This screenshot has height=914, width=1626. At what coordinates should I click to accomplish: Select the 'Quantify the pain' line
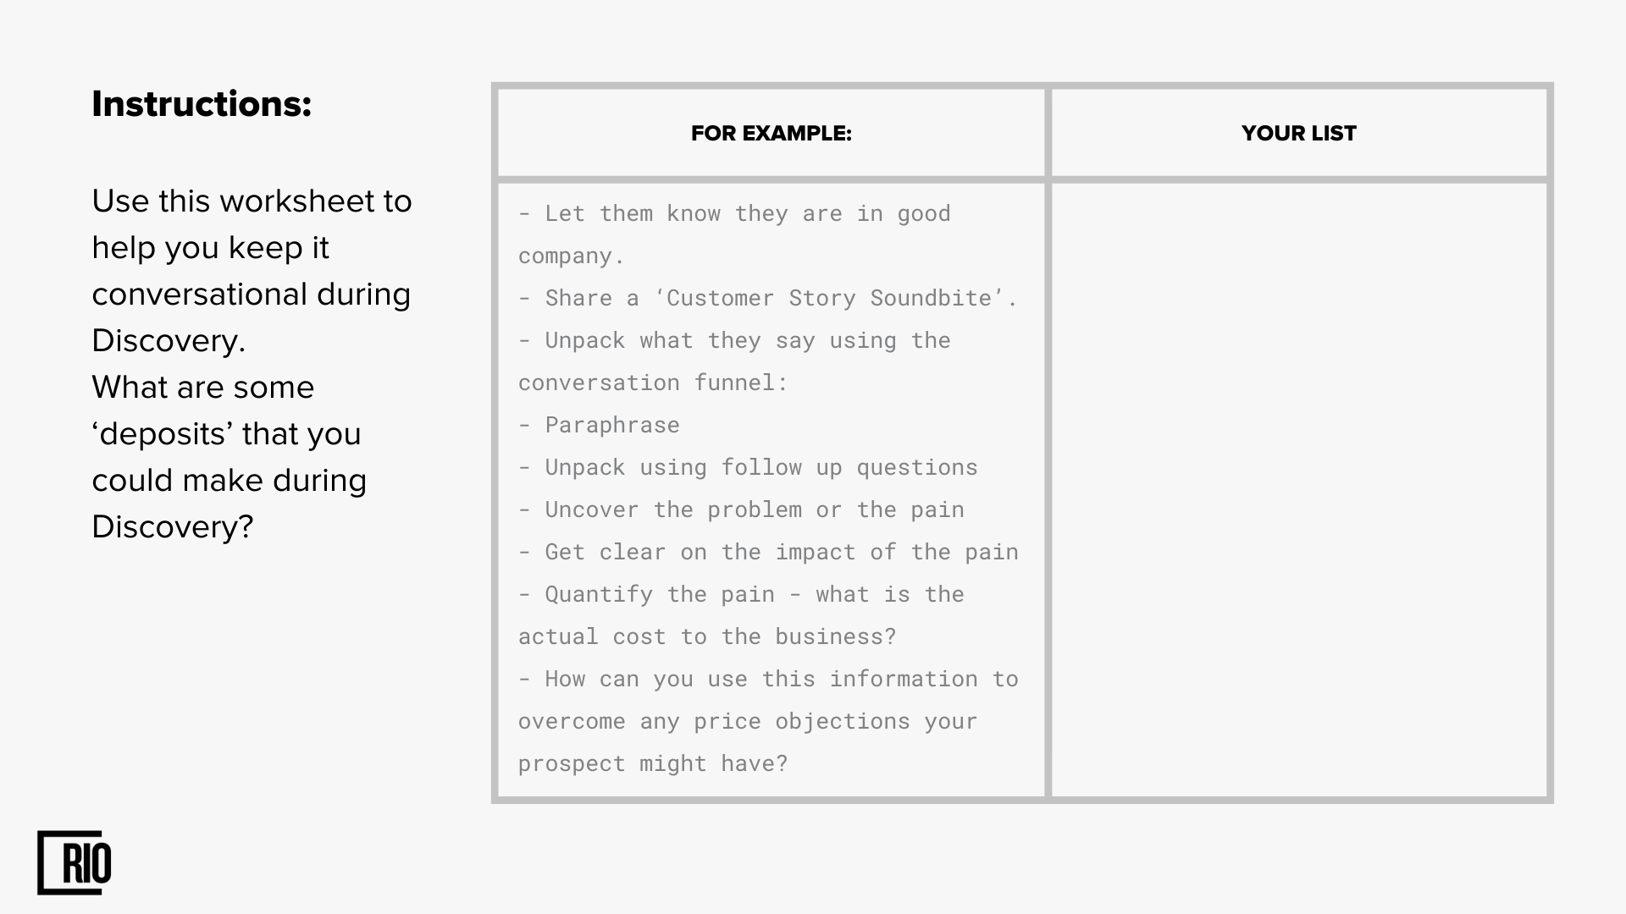click(x=741, y=594)
